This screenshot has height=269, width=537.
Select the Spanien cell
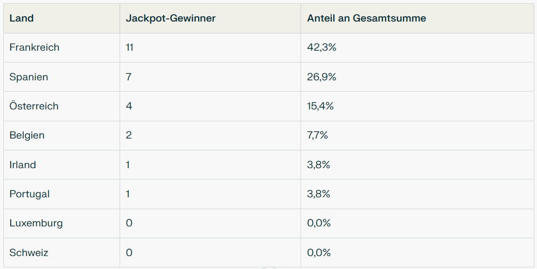(29, 77)
